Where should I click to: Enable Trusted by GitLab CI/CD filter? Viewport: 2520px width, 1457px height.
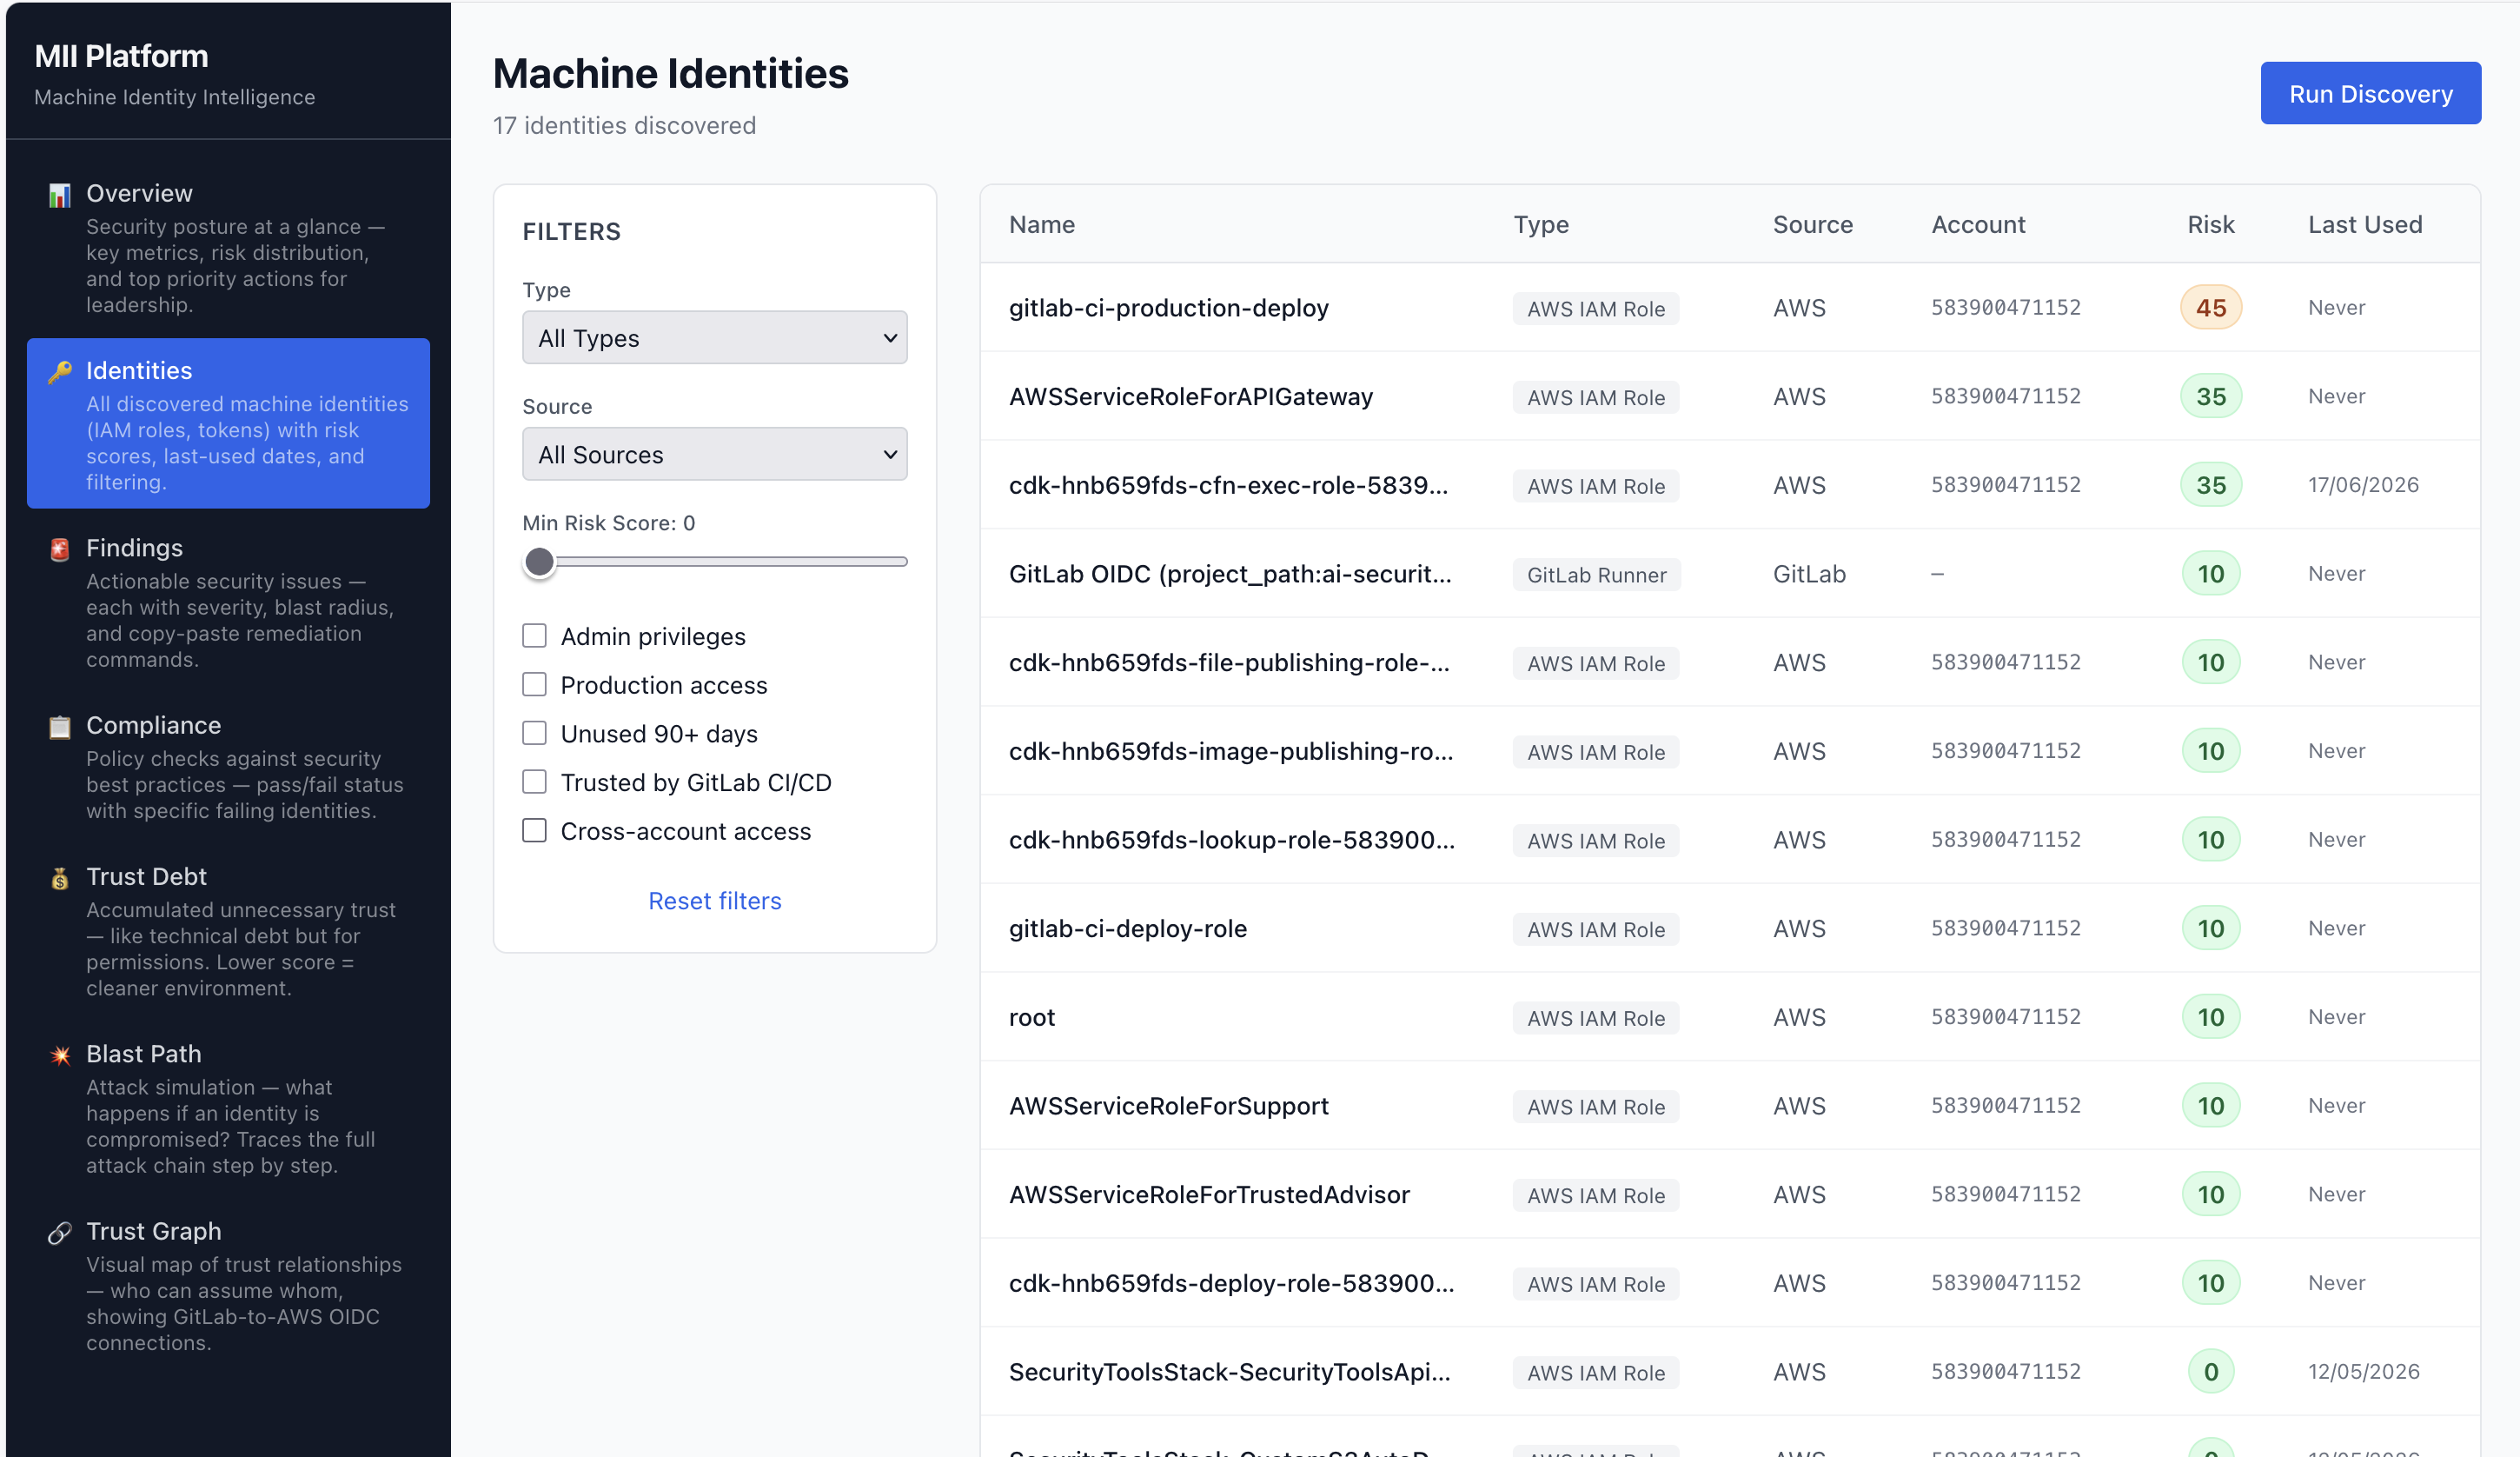[x=534, y=782]
